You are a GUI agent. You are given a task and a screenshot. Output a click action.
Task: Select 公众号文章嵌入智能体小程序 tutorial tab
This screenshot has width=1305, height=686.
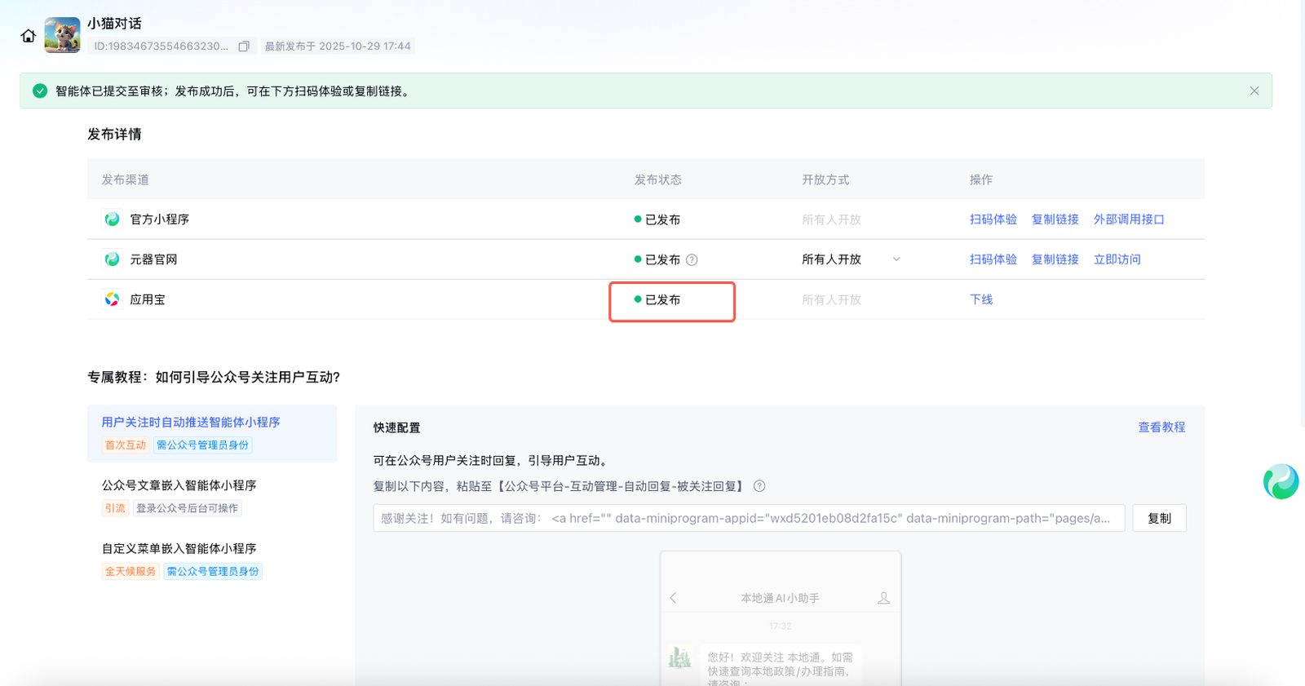tap(179, 485)
